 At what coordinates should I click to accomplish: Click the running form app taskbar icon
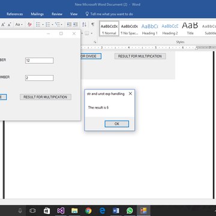[143, 211]
